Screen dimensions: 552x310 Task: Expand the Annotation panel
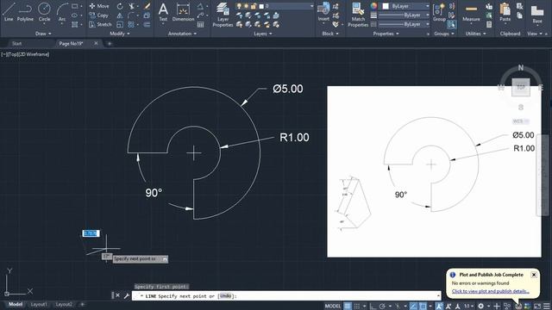pos(182,34)
